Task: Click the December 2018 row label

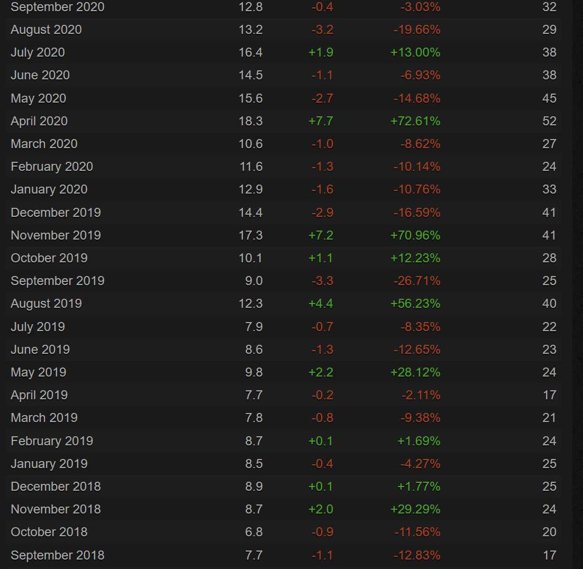Action: point(56,487)
